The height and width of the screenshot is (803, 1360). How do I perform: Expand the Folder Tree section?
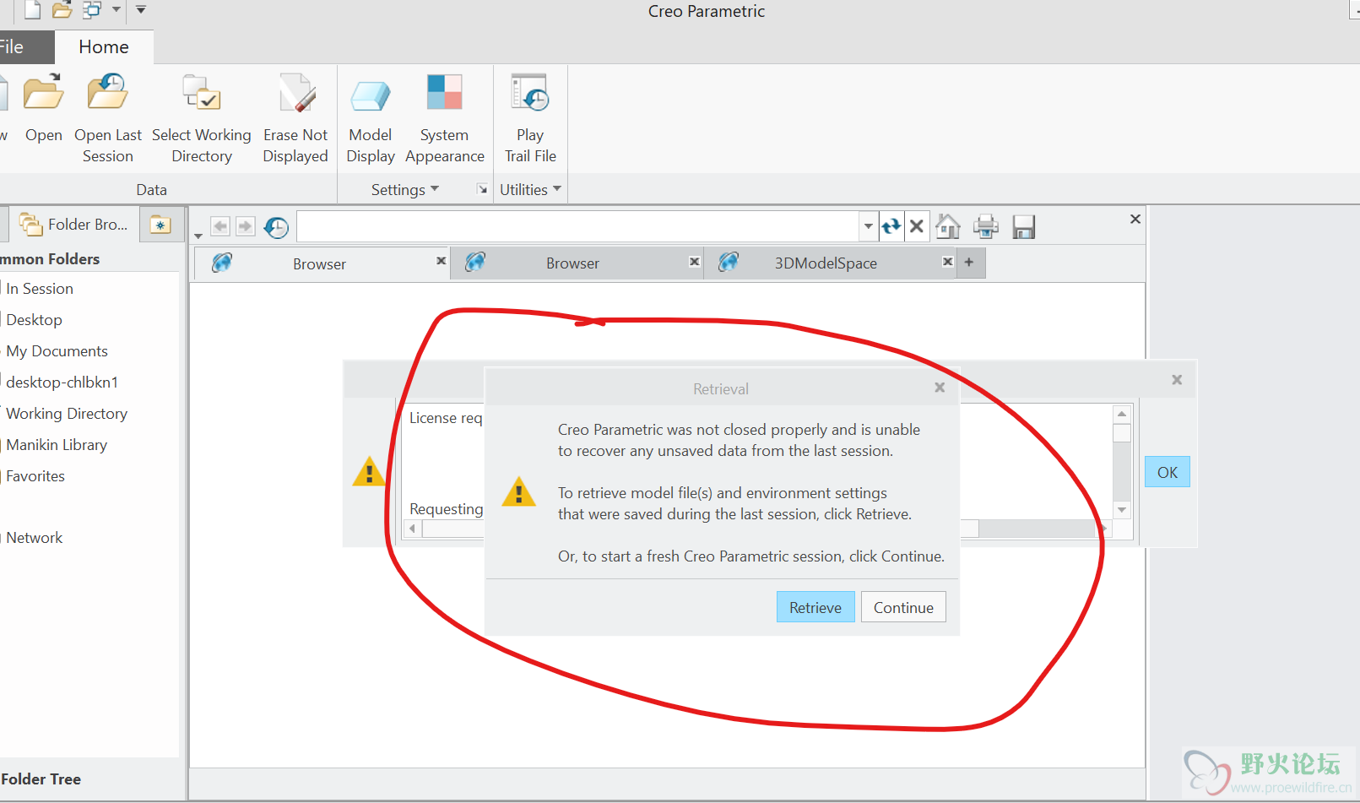point(41,779)
